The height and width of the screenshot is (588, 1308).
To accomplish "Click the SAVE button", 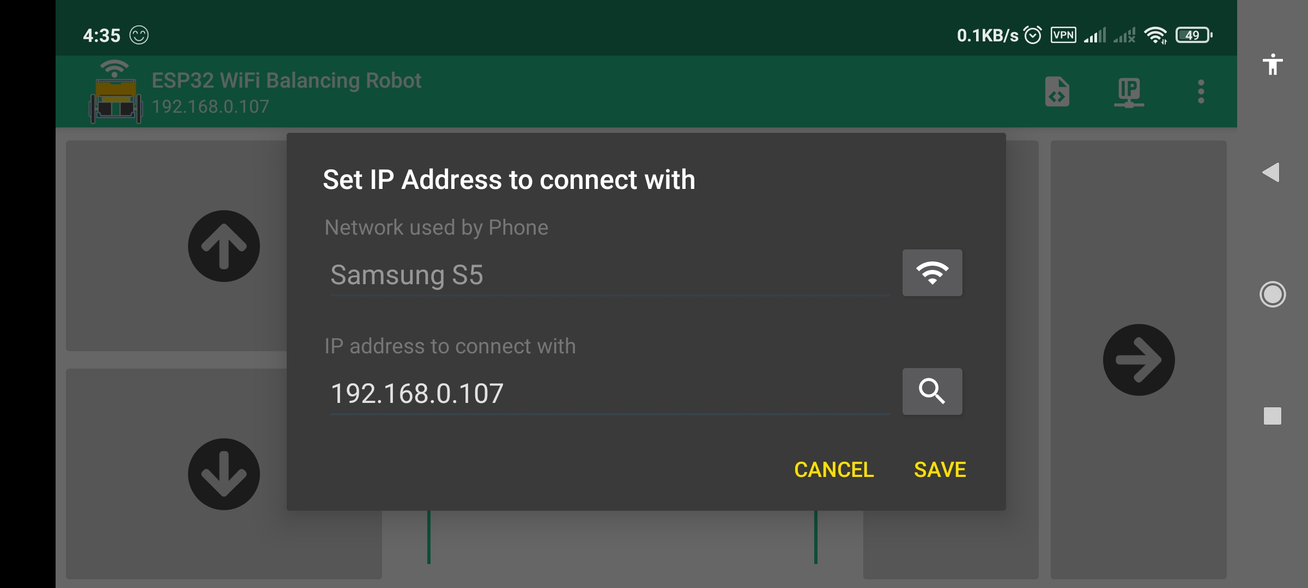I will [x=940, y=469].
